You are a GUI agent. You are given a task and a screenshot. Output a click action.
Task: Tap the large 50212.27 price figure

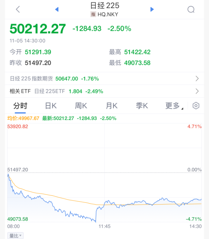point(38,29)
